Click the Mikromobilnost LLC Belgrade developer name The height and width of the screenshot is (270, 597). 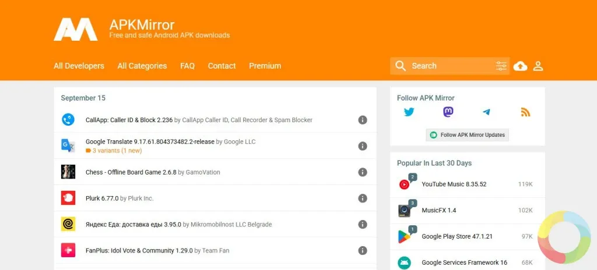point(231,225)
